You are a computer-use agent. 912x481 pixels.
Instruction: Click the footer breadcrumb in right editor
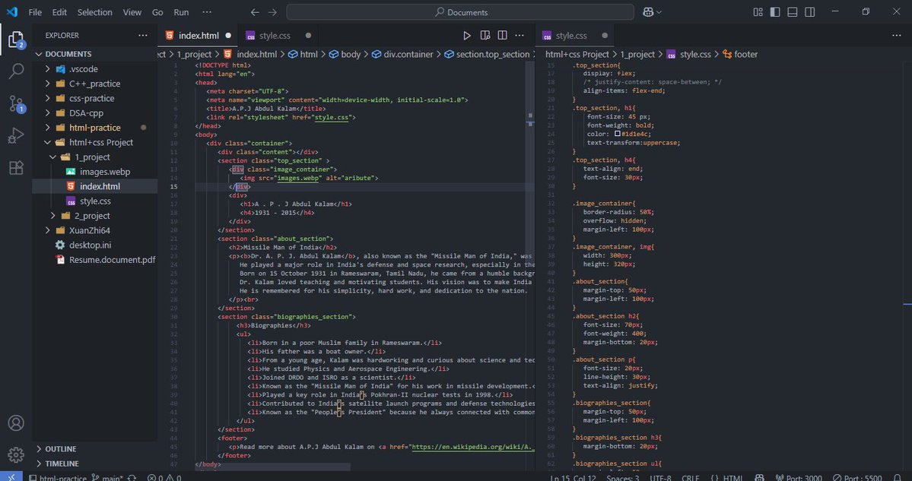coord(740,54)
